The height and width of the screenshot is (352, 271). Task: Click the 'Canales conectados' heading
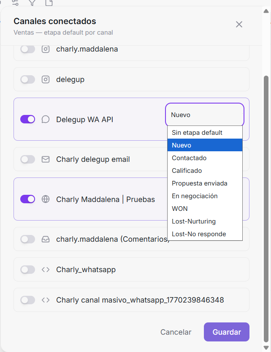point(55,21)
